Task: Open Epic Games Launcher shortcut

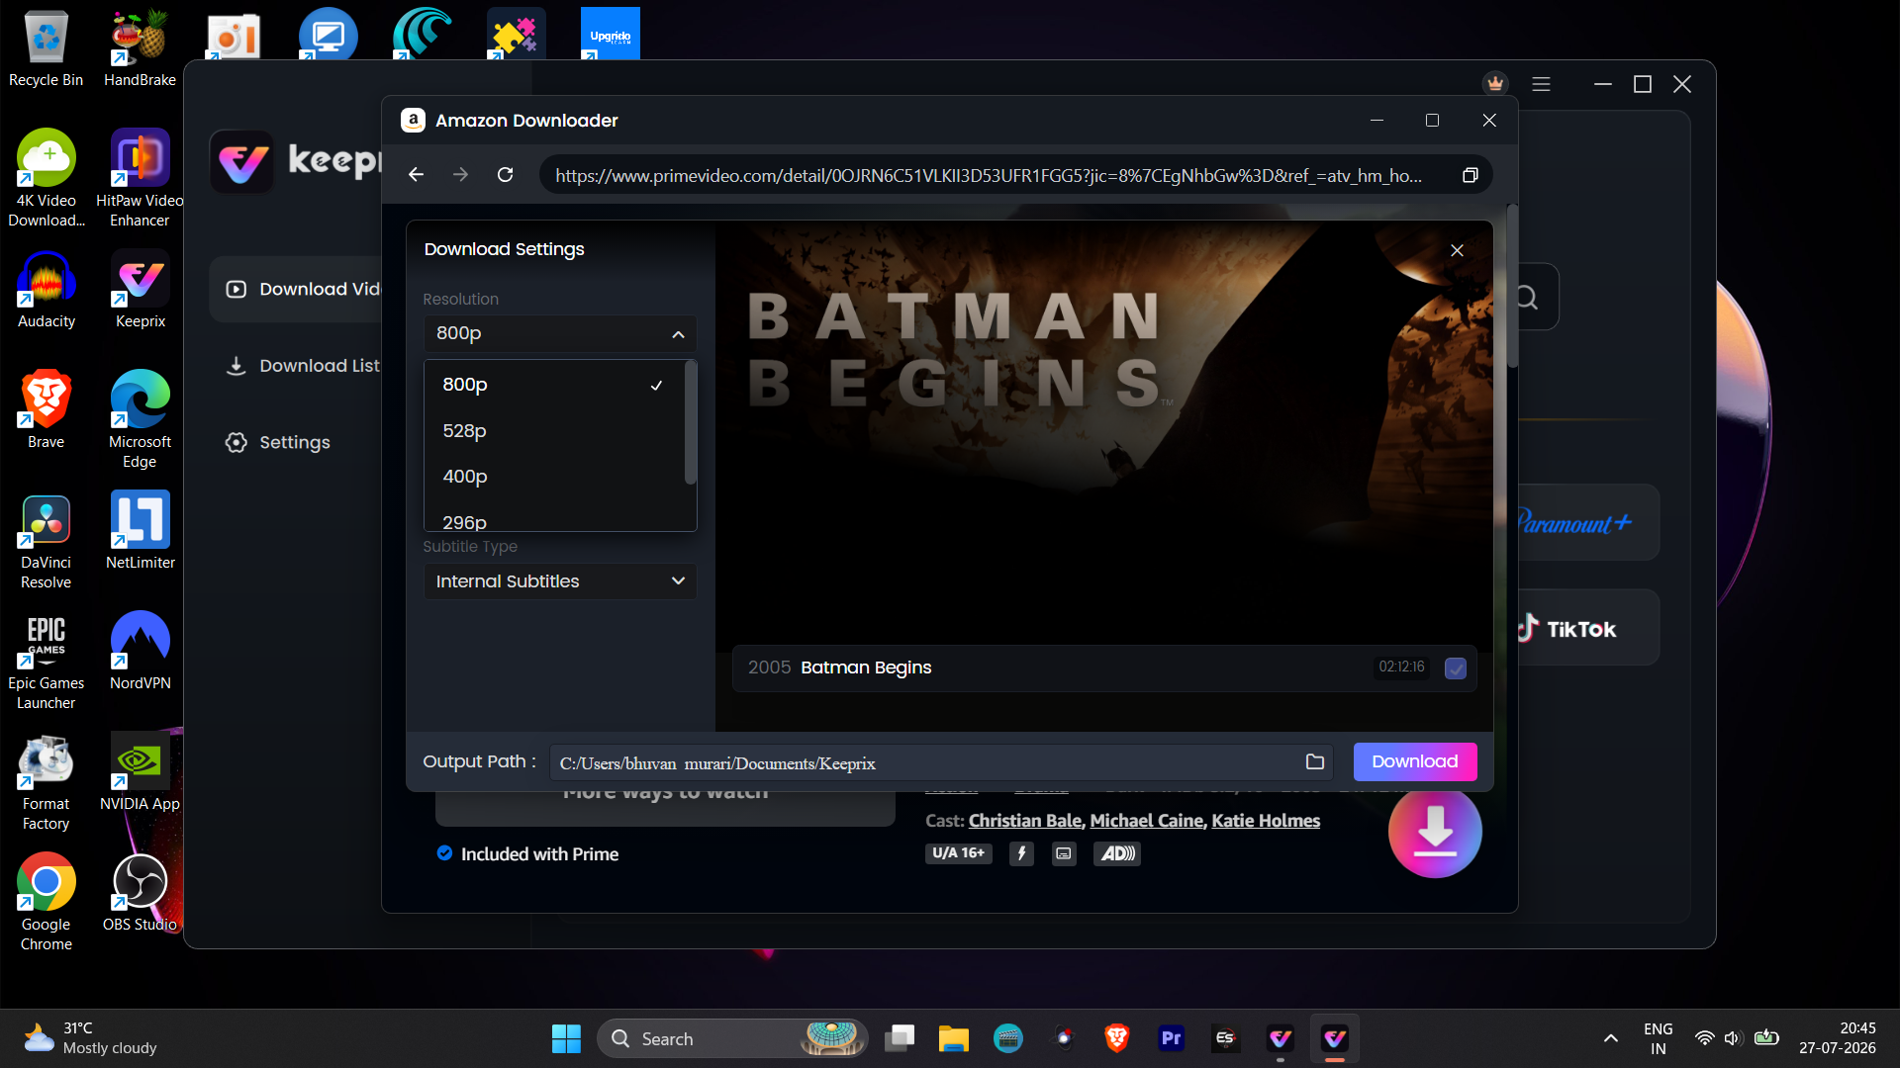Action: tap(46, 662)
